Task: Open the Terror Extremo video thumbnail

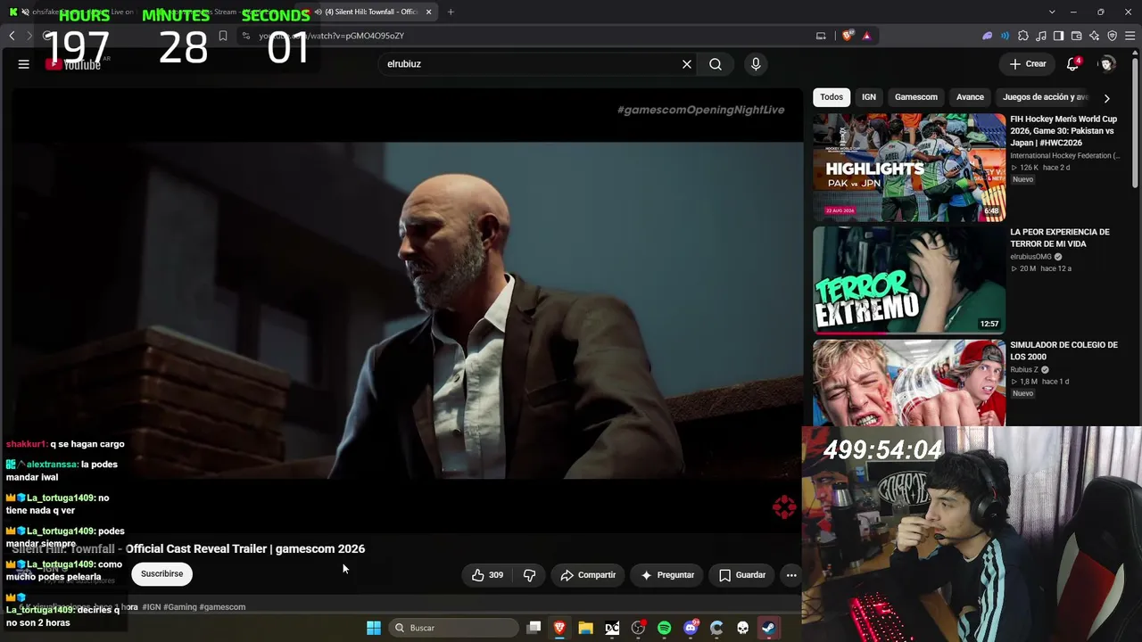Action: click(909, 280)
